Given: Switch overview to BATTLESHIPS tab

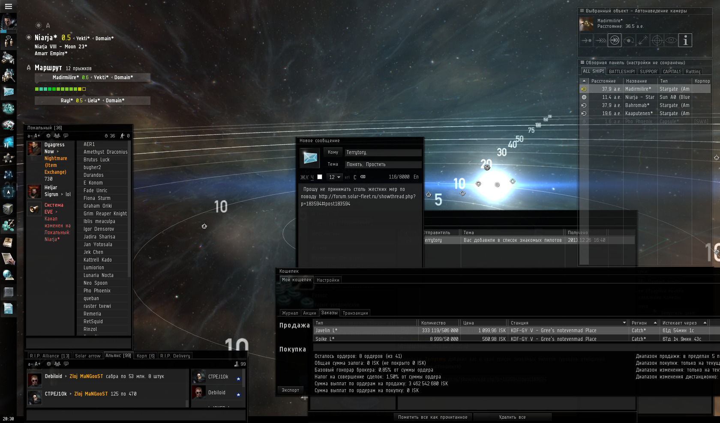Looking at the screenshot, I should pos(622,71).
